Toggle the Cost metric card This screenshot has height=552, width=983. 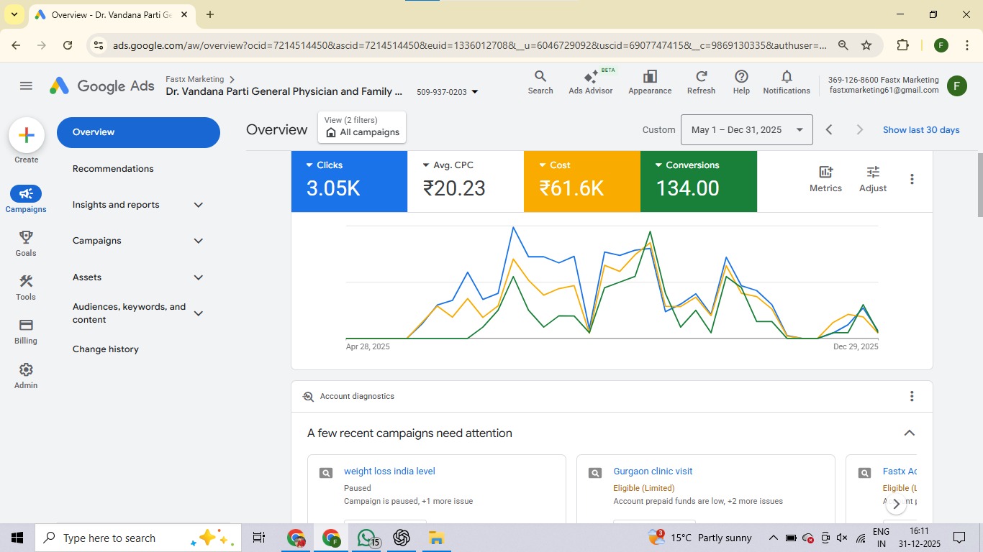pos(581,181)
